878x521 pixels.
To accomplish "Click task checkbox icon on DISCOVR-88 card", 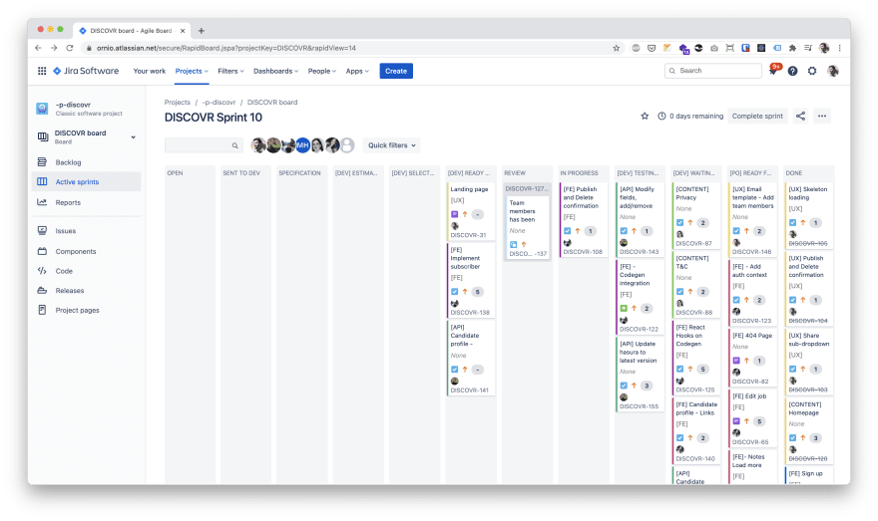I will pyautogui.click(x=679, y=292).
